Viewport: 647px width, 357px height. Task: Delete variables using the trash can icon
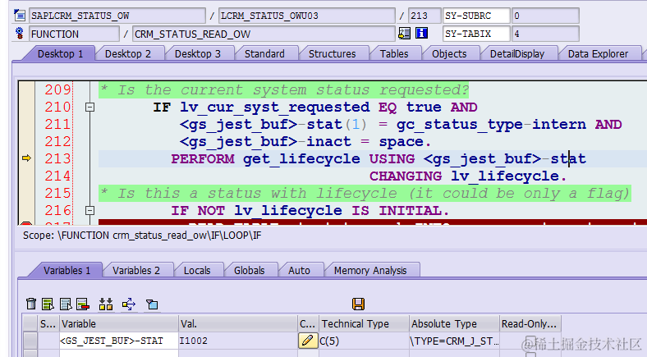click(31, 304)
